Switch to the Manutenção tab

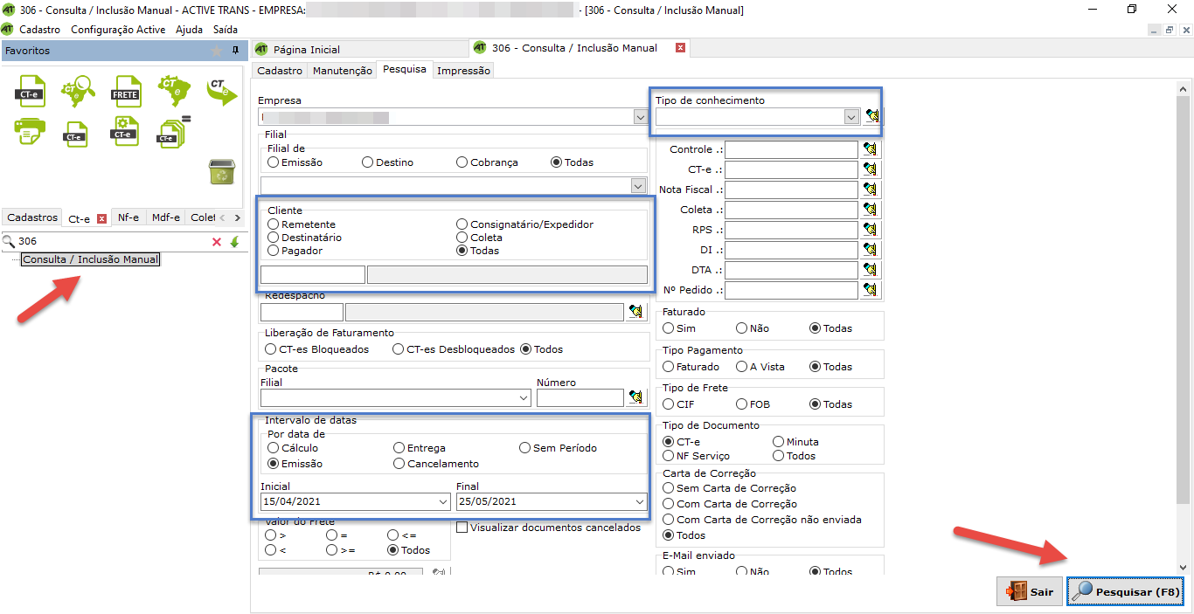tap(343, 71)
